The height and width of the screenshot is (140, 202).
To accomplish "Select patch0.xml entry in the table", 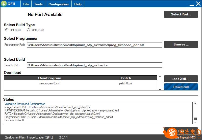I will [125, 83].
